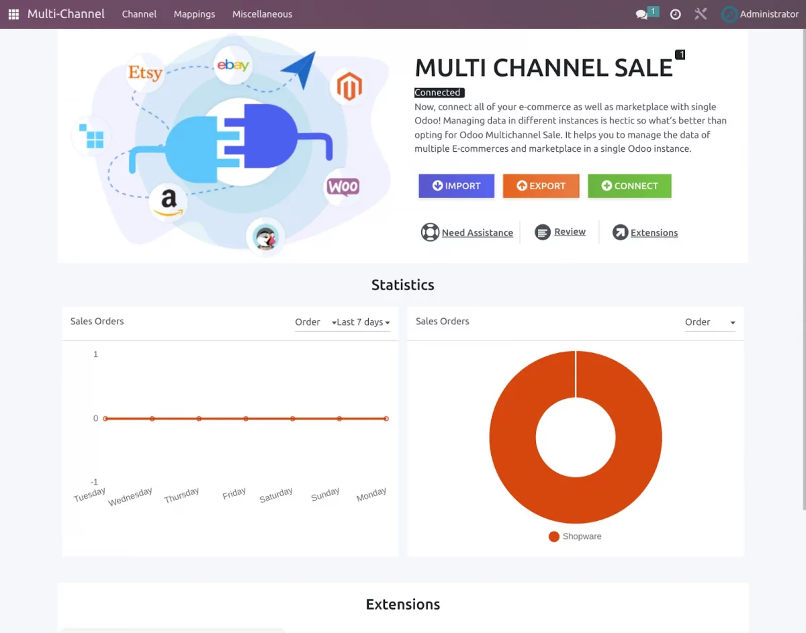The image size is (806, 633).
Task: Click the WooCommerce logo bubble
Action: click(343, 187)
